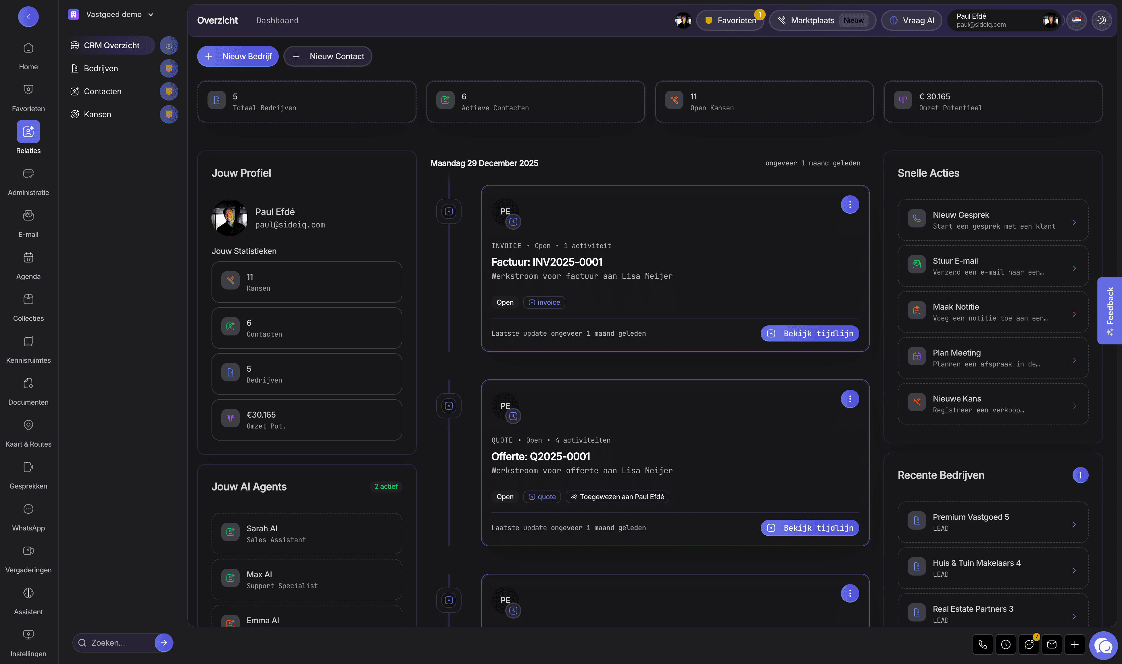
Task: Toggle the favorite shield next to Kansen
Action: (169, 114)
